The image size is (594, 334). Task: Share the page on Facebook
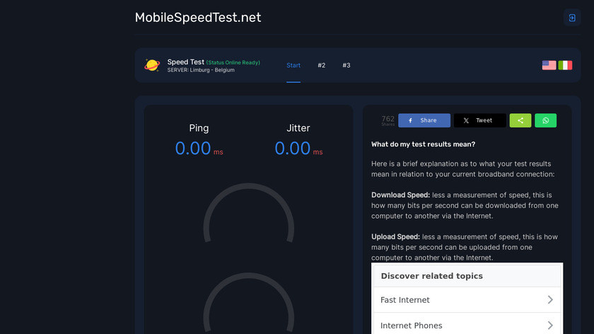pos(424,120)
